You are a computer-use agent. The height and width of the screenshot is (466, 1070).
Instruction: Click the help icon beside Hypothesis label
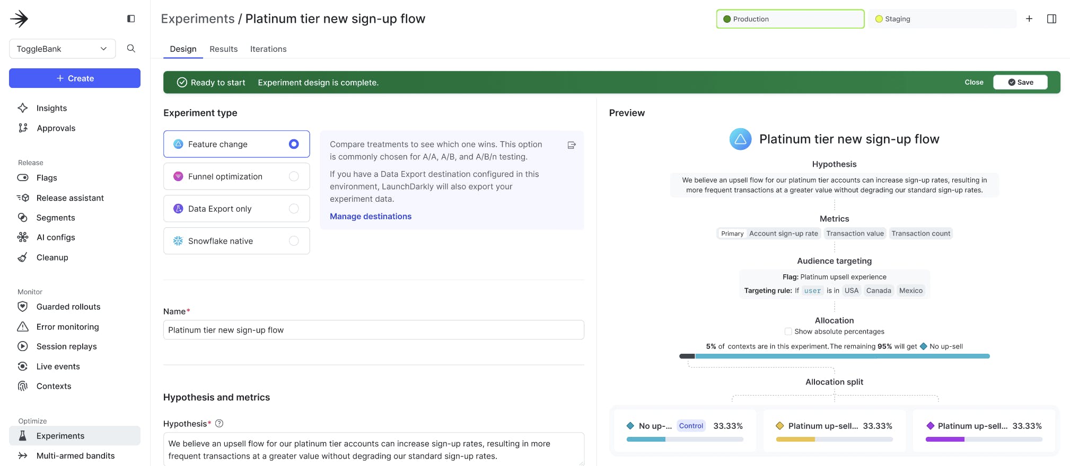click(220, 424)
